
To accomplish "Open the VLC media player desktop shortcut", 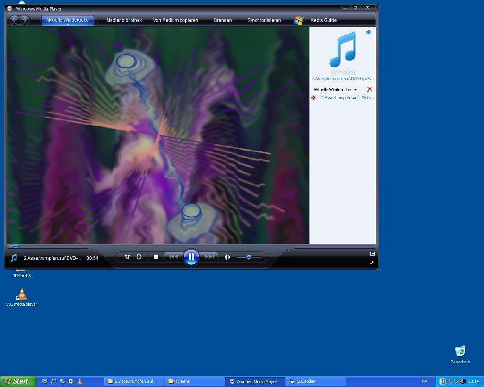I will coord(21,297).
